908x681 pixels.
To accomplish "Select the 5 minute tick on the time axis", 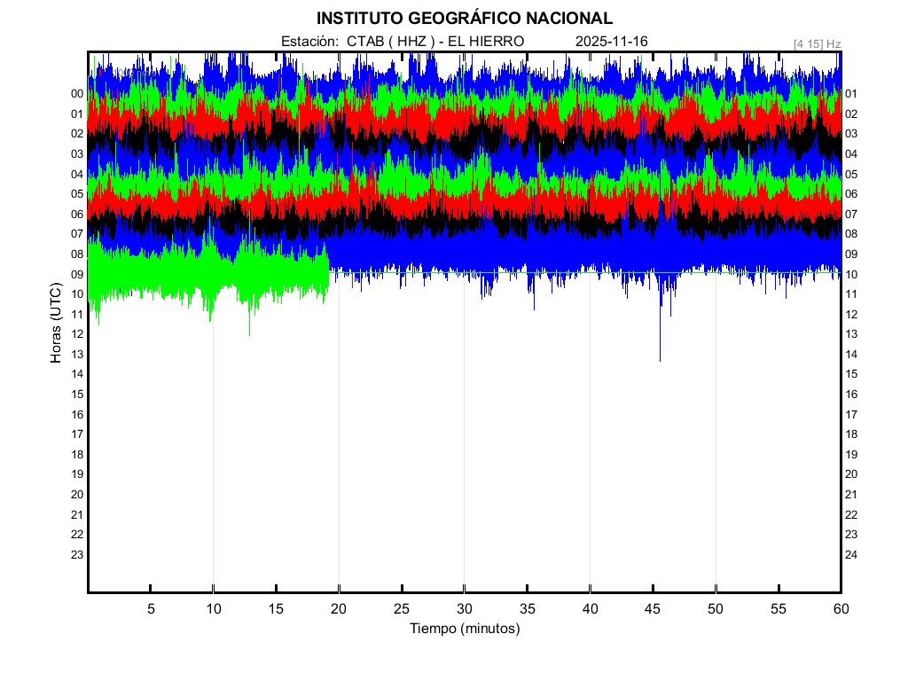I will click(x=151, y=609).
